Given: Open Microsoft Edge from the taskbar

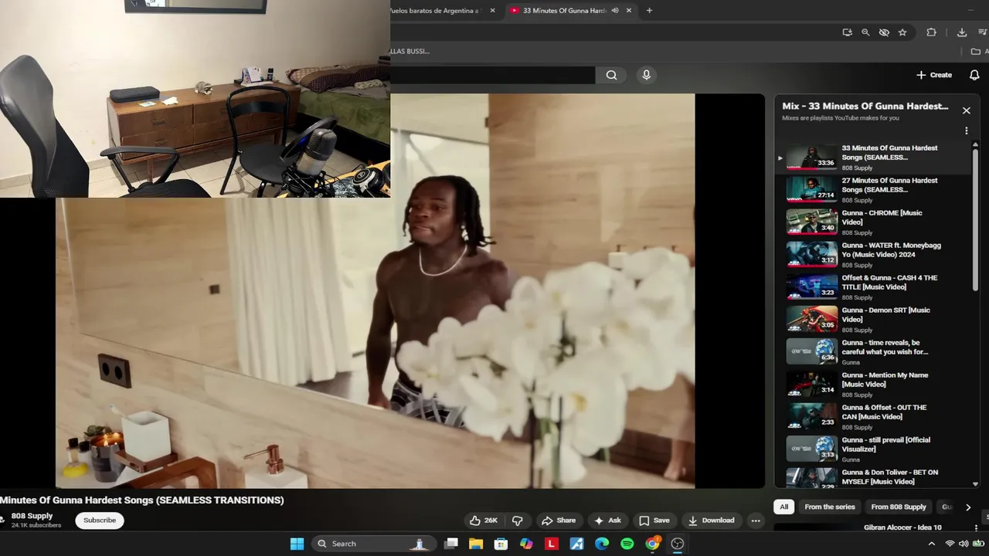Looking at the screenshot, I should click(x=602, y=544).
